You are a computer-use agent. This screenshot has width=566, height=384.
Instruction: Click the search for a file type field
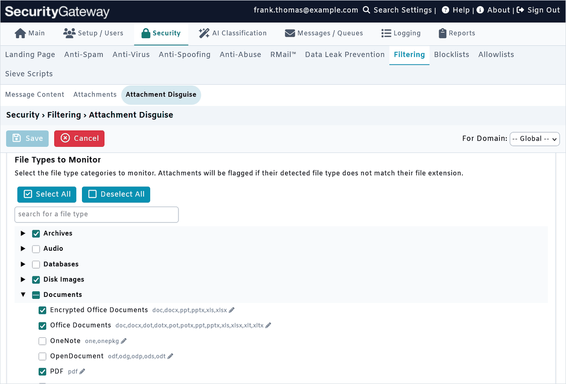pyautogui.click(x=97, y=214)
